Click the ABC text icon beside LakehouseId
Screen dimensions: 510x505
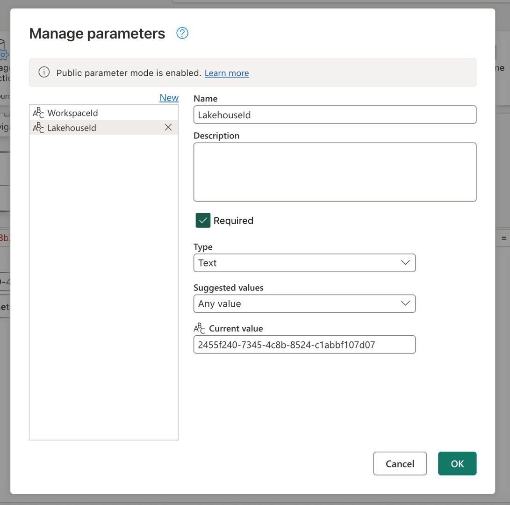(x=38, y=127)
